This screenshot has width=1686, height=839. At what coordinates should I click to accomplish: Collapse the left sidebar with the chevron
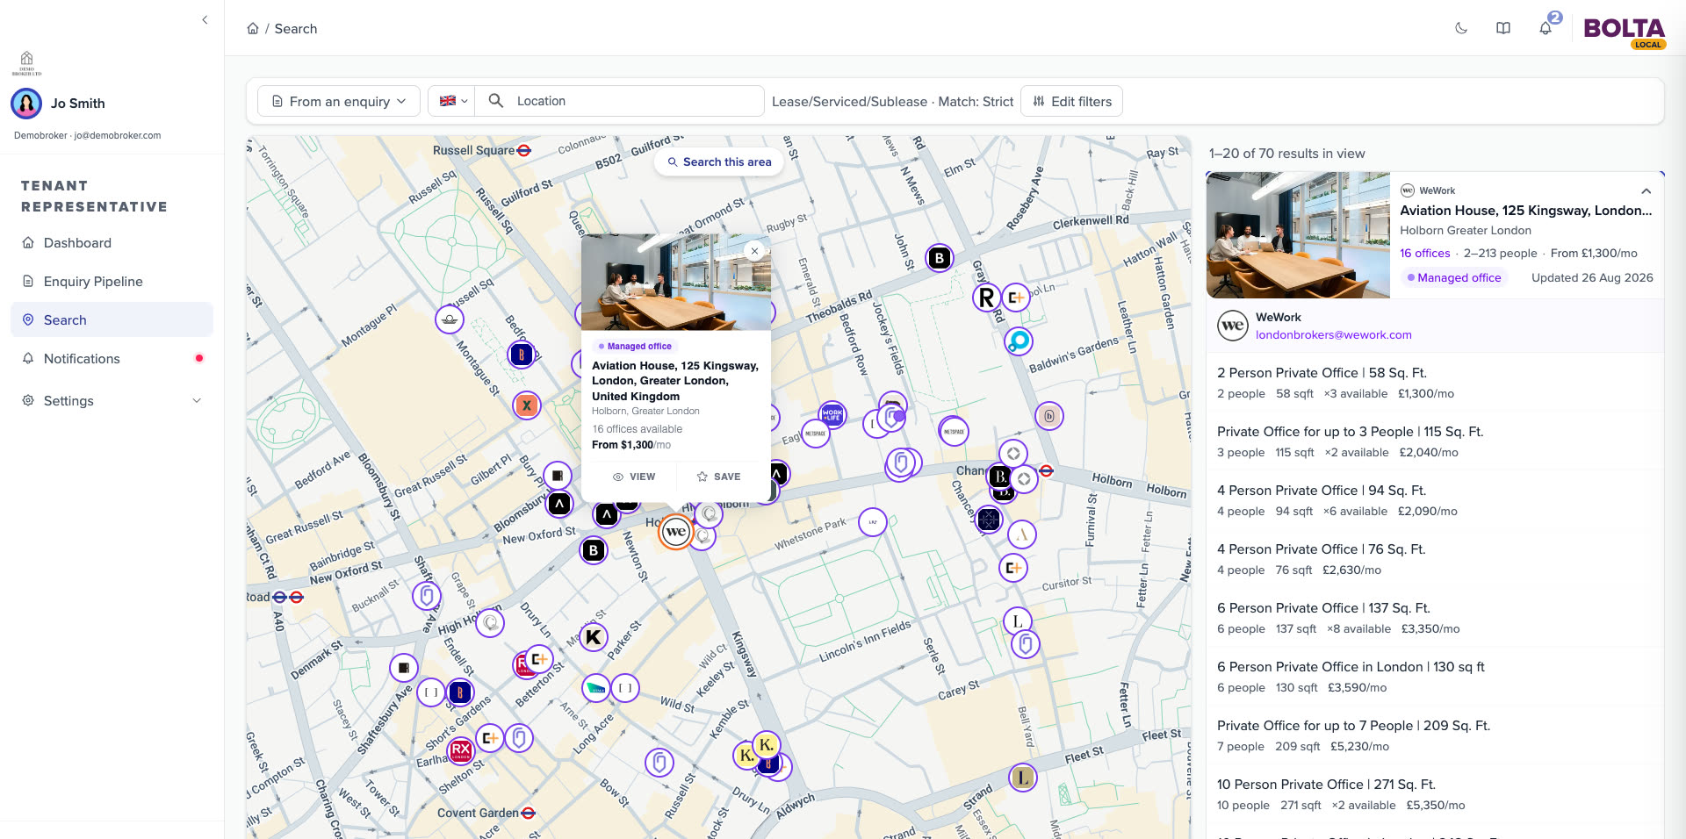[x=205, y=20]
